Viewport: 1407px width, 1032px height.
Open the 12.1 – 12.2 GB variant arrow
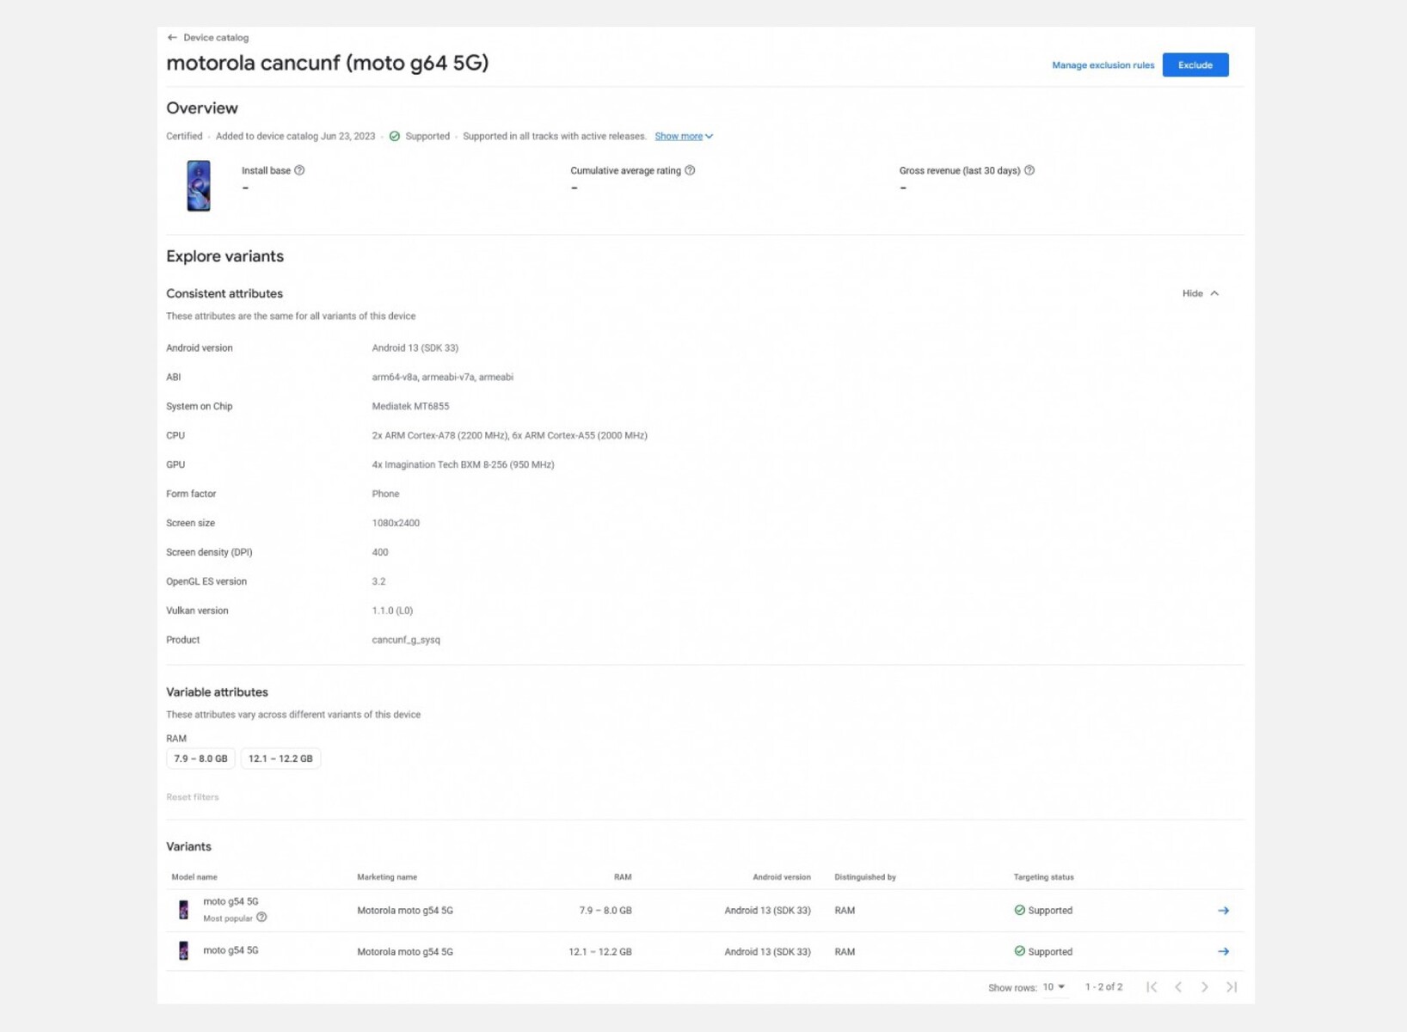coord(1223,952)
